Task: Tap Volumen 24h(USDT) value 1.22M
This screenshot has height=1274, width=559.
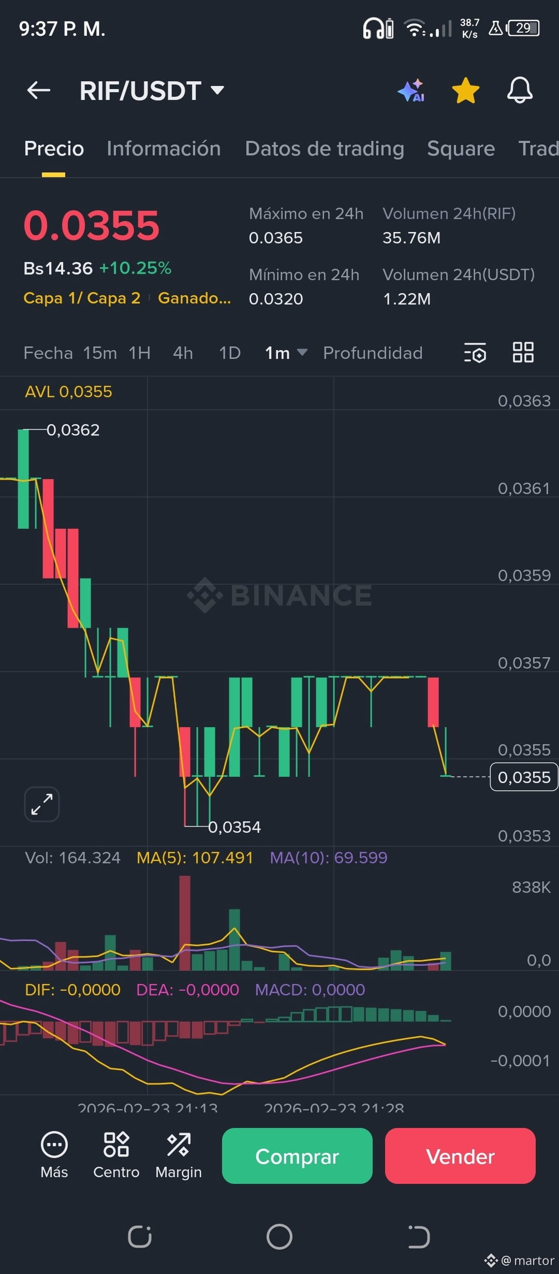Action: pyautogui.click(x=407, y=299)
